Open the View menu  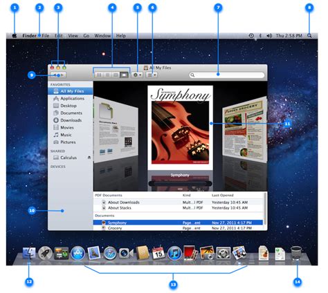click(73, 36)
